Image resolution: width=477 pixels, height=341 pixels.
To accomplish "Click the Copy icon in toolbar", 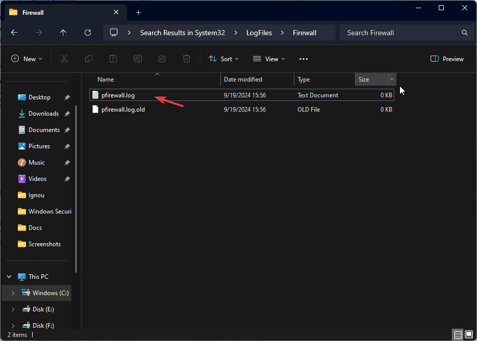I will (89, 59).
